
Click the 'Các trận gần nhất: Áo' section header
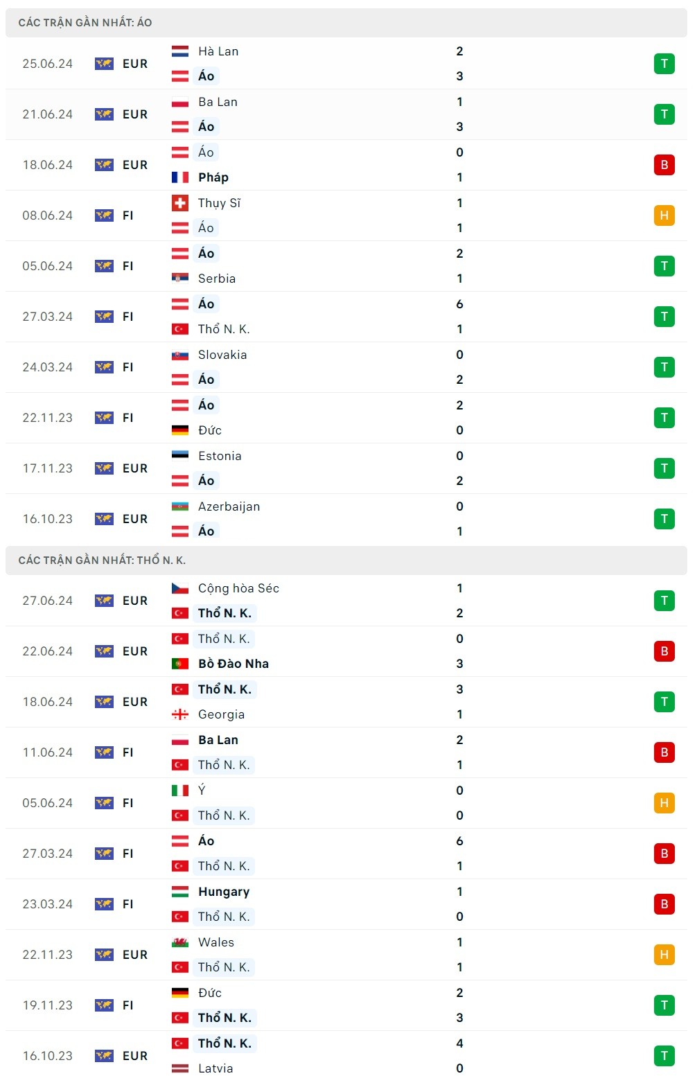pyautogui.click(x=85, y=23)
